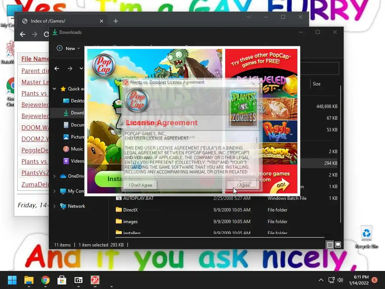
Task: Open Explorer recent locations chevron
Action: 81,68
